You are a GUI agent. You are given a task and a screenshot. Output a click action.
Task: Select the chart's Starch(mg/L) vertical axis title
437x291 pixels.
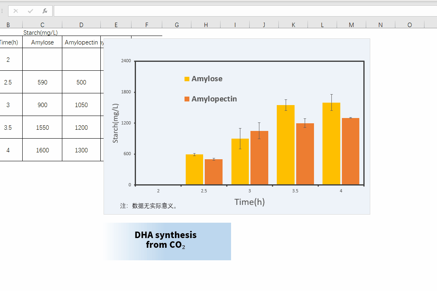pyautogui.click(x=115, y=123)
